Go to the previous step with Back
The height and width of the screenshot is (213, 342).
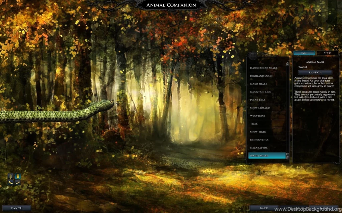click(x=264, y=208)
